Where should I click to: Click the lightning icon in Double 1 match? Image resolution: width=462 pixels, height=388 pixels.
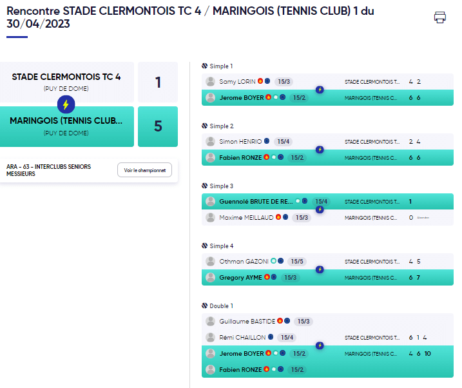[320, 345]
